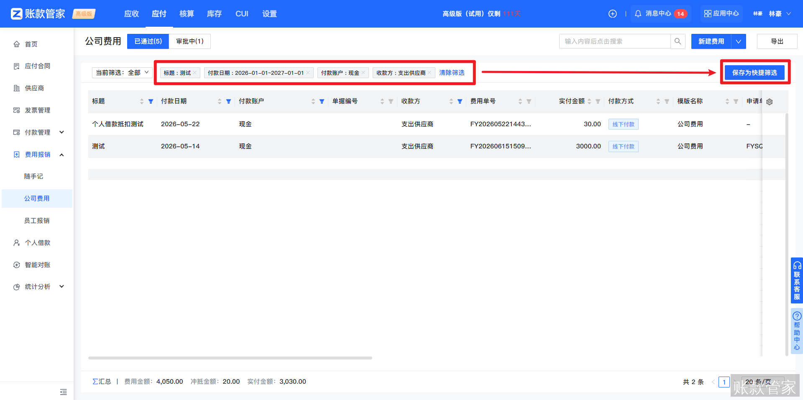Open the 应用中心 grid icon

pyautogui.click(x=708, y=14)
